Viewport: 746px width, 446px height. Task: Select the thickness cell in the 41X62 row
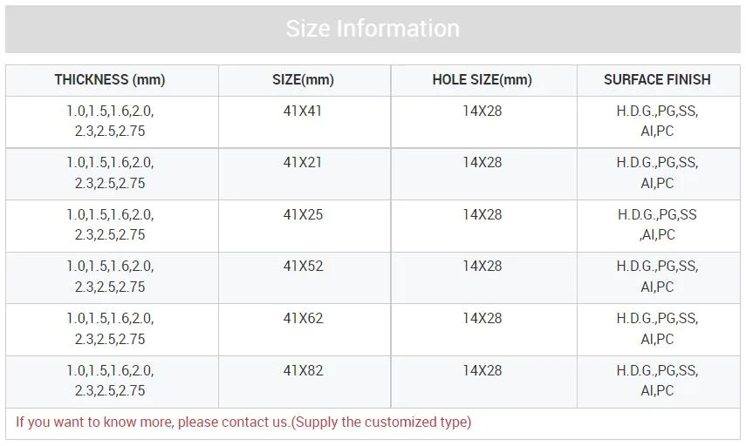tap(110, 328)
